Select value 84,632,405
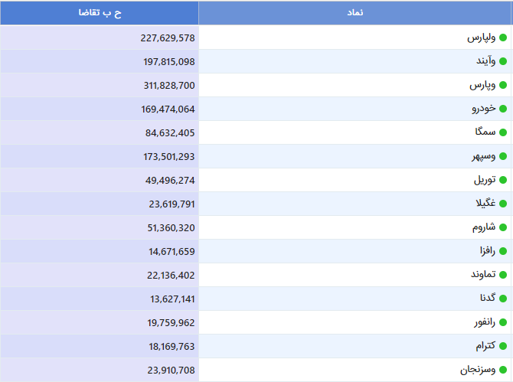Screen dimensions: 513x382 (x=170, y=133)
